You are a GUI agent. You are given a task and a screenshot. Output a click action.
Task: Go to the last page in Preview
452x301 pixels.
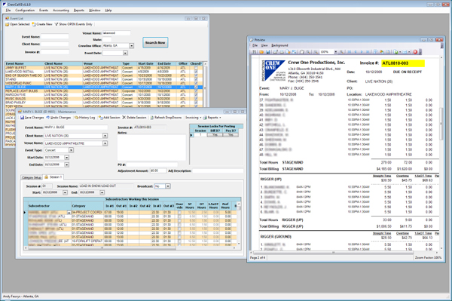[x=368, y=52]
